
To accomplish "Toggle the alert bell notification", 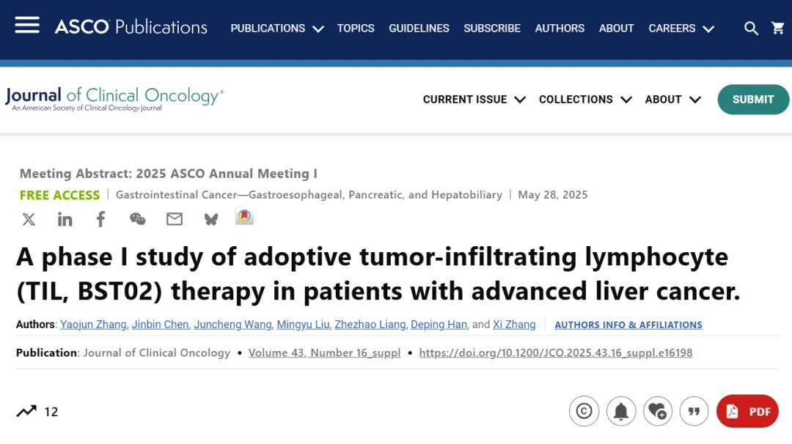I will tap(620, 412).
